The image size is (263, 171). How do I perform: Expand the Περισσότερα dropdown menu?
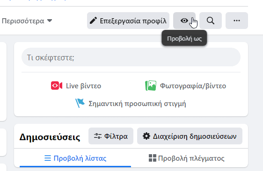coord(27,21)
